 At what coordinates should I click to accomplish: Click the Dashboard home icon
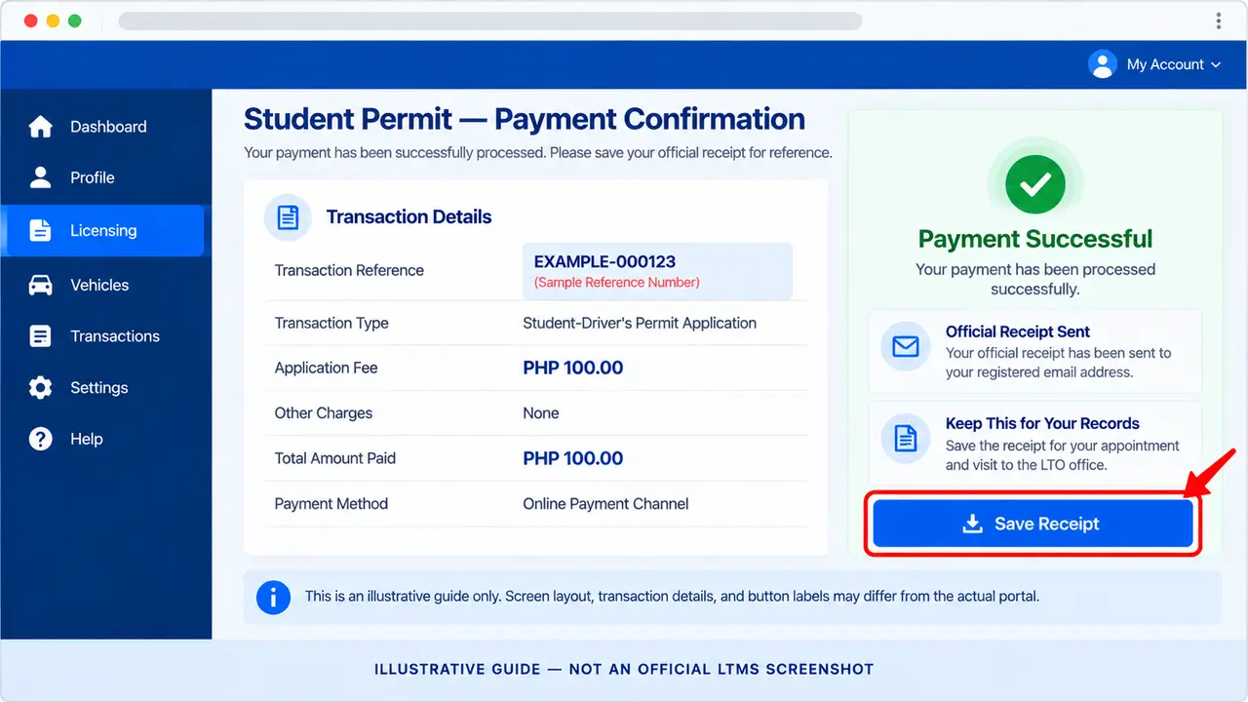coord(41,127)
